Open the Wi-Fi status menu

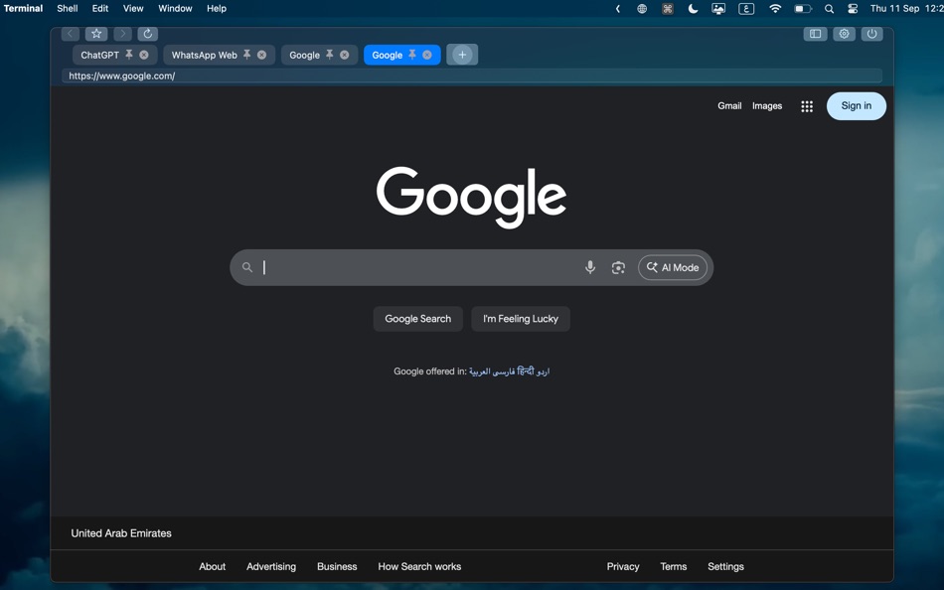coord(775,8)
